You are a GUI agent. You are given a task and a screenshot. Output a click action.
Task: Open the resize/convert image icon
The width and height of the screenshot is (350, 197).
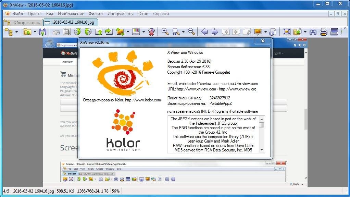(x=120, y=32)
